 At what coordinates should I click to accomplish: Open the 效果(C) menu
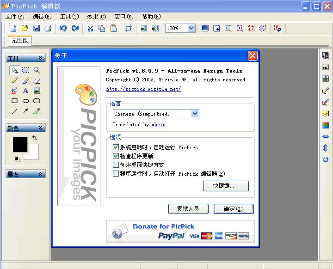[x=96, y=17]
